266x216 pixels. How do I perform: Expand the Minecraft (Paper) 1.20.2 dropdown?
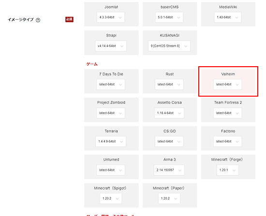(169, 199)
